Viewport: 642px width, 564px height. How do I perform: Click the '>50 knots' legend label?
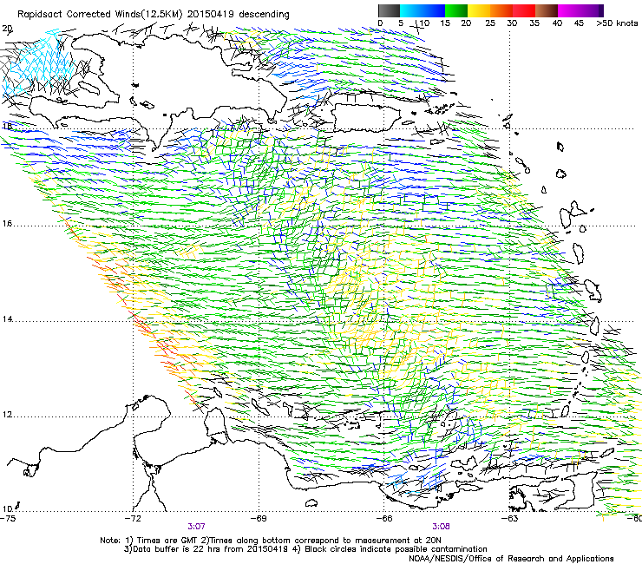pyautogui.click(x=617, y=23)
